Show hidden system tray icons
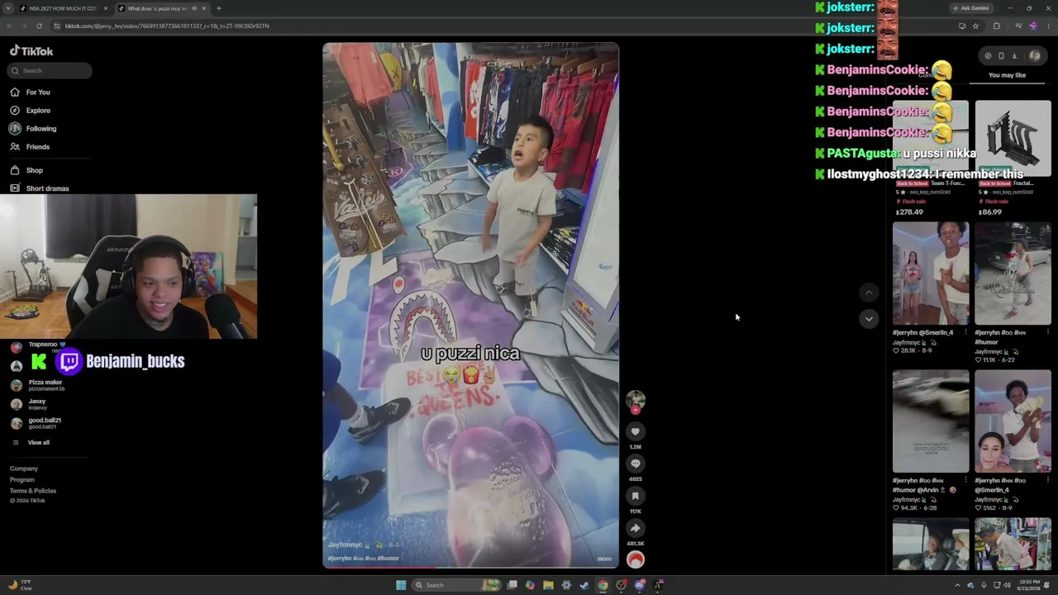Screen dimensions: 1058x595 958,585
